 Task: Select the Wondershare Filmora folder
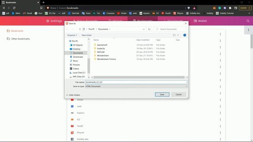pos(106,59)
